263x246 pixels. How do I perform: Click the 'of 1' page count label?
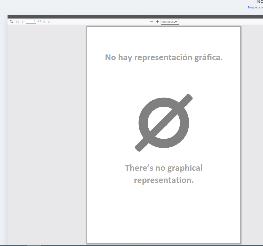(x=39, y=21)
